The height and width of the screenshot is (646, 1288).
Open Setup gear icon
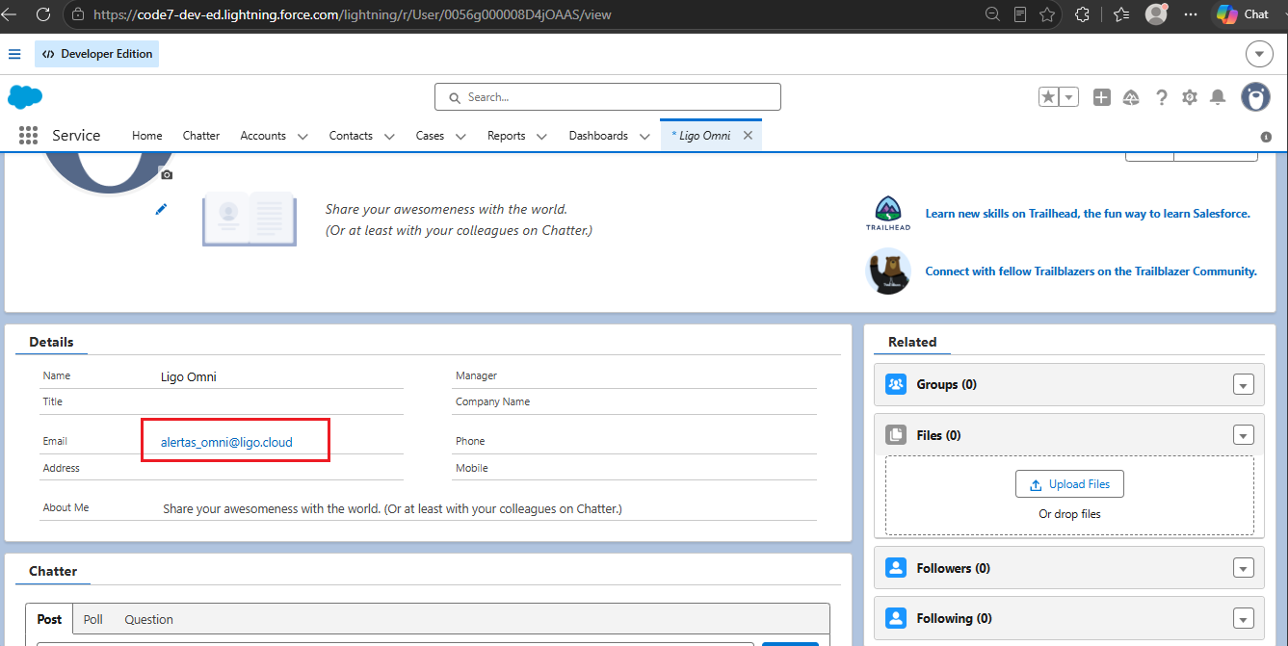[x=1190, y=97]
